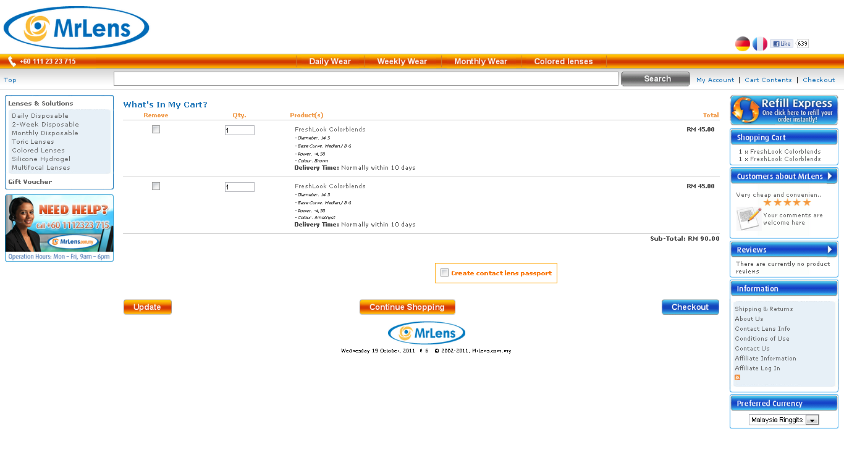The width and height of the screenshot is (844, 474).
Task: Open Monthly Disposable category
Action: point(45,133)
